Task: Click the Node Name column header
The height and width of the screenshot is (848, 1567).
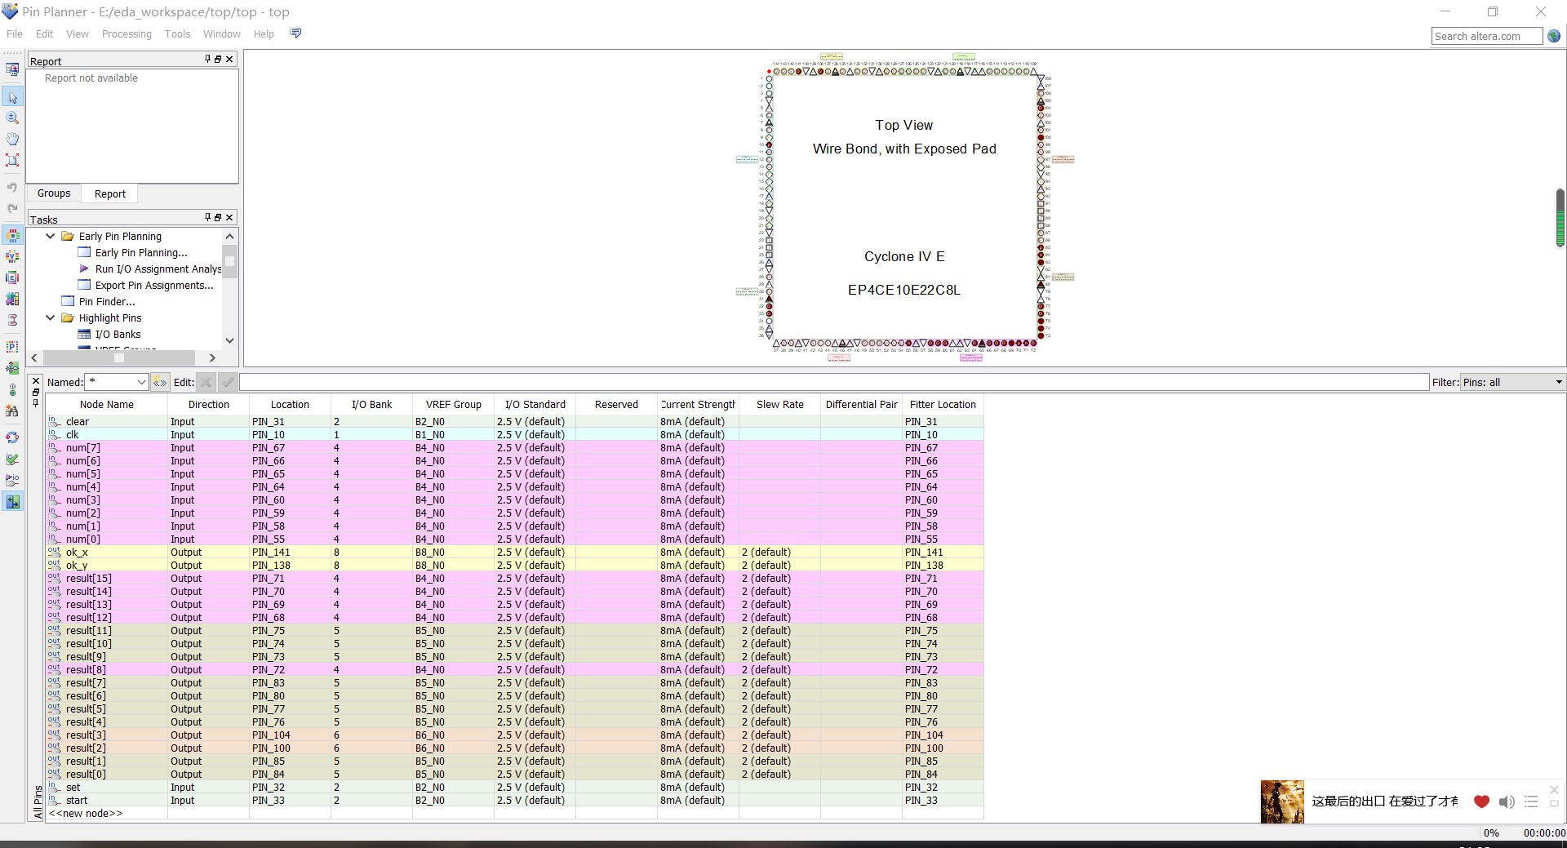Action: 107,404
